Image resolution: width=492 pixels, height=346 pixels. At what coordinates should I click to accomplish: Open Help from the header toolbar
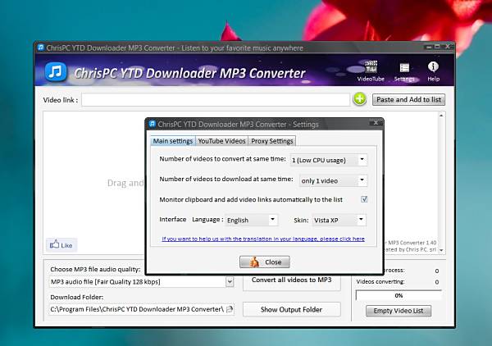pyautogui.click(x=433, y=71)
